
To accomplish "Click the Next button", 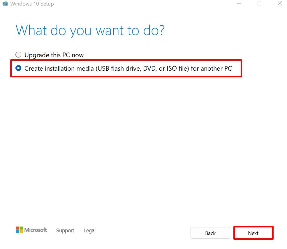I will point(253,233).
